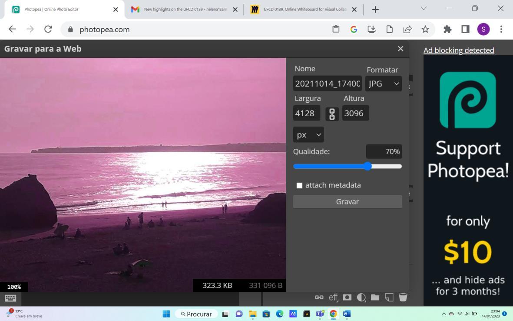Install the Photopea app icon
The width and height of the screenshot is (513, 321).
(x=372, y=30)
